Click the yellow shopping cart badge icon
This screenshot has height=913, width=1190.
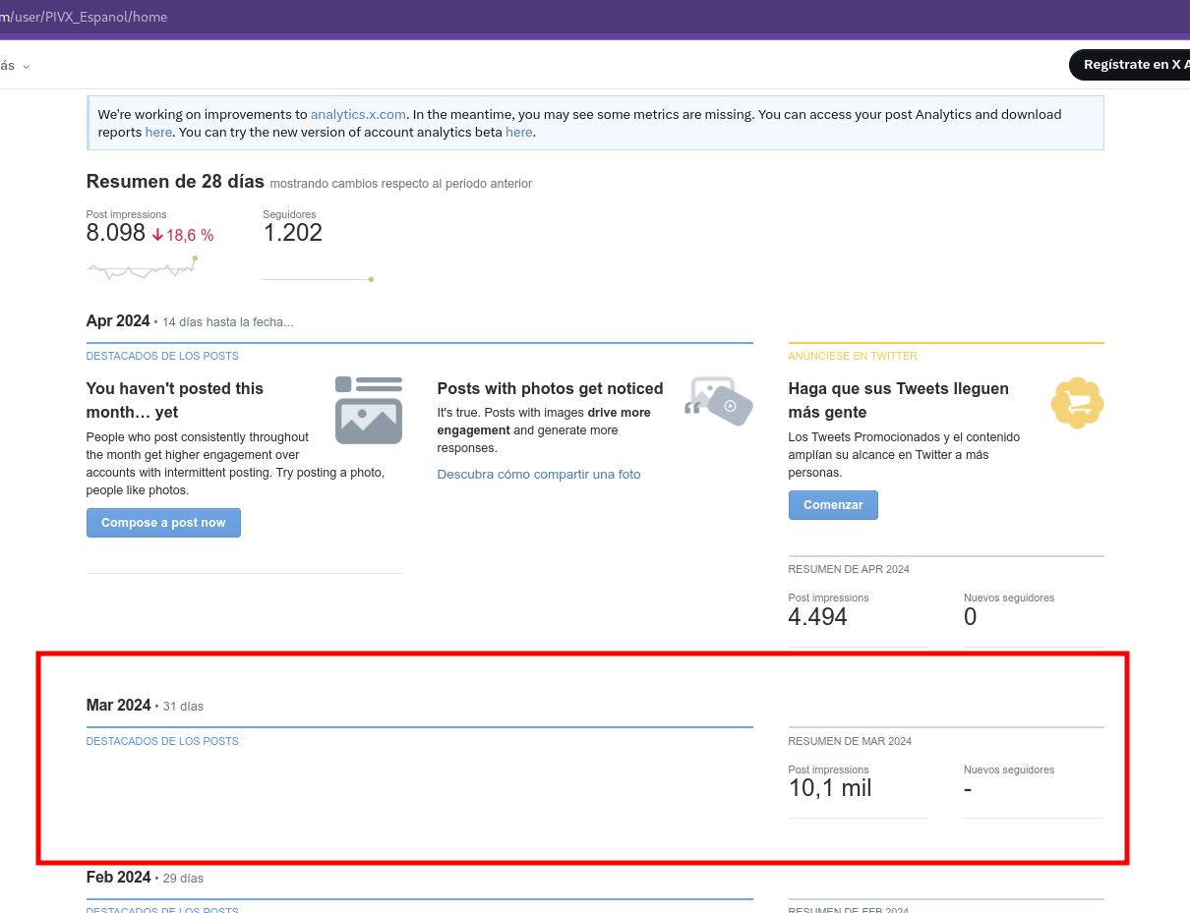(x=1078, y=402)
